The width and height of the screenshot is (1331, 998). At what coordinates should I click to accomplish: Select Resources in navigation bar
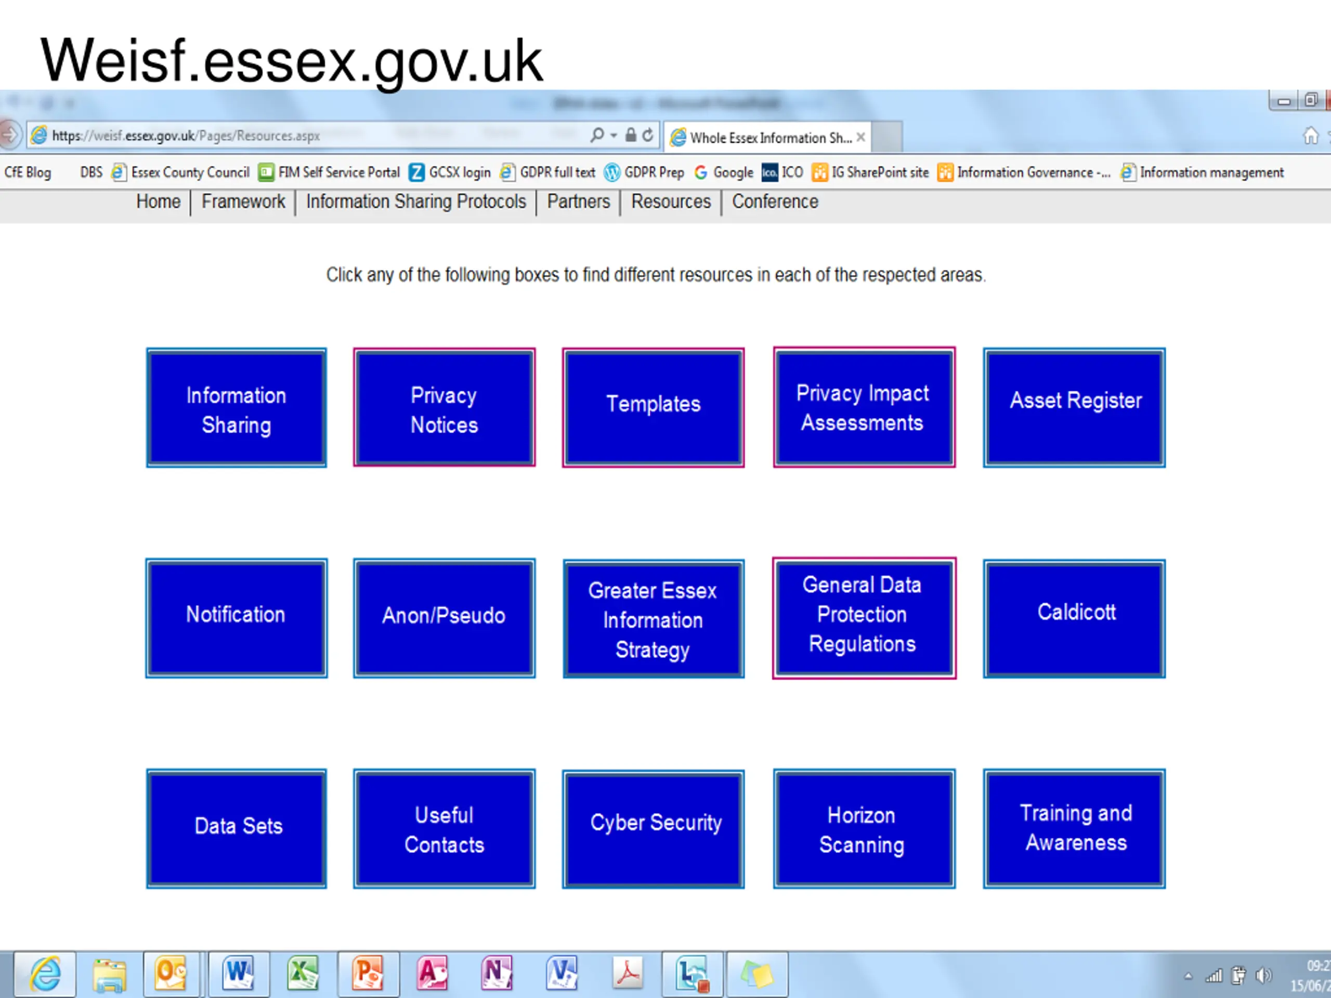[x=671, y=202]
